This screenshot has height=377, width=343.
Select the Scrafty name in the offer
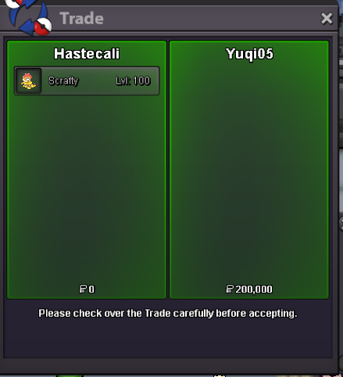pos(63,81)
